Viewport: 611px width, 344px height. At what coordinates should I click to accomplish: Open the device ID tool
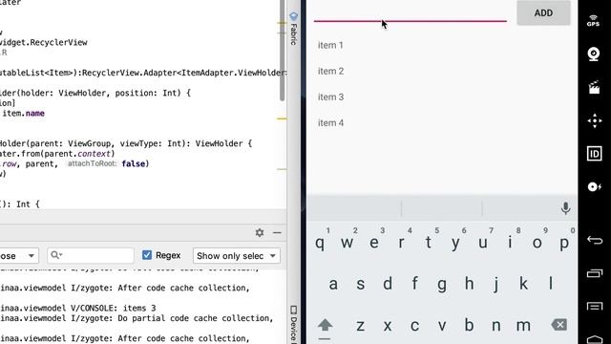point(594,154)
